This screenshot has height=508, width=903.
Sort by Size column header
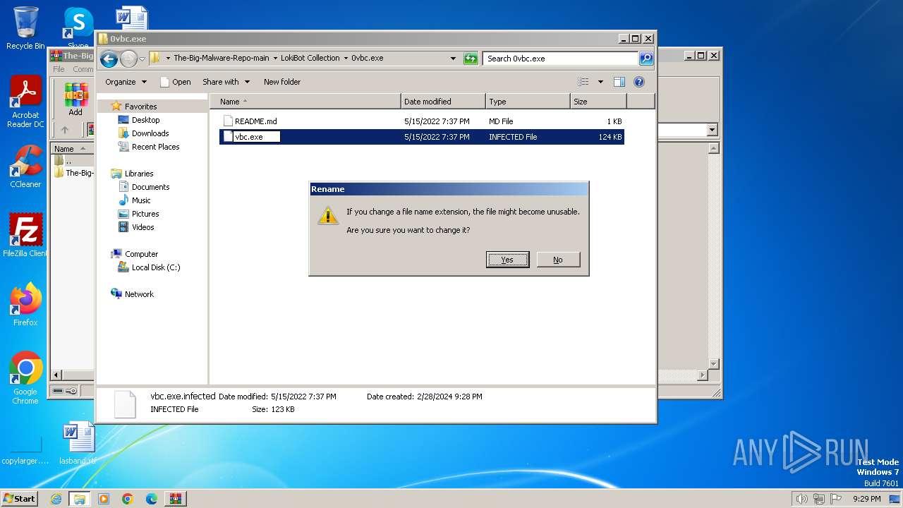pyautogui.click(x=598, y=102)
